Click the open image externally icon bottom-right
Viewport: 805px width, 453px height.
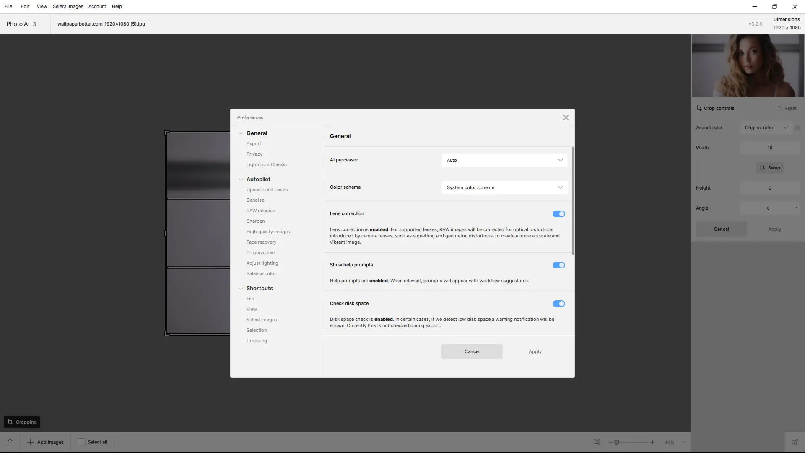tap(795, 442)
